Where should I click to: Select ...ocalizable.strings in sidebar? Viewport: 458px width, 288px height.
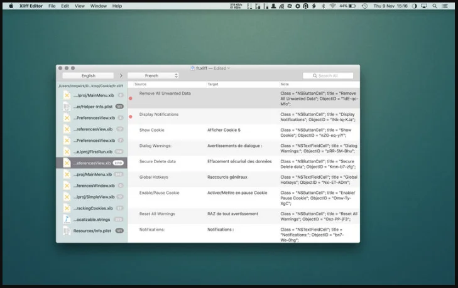tap(92, 220)
